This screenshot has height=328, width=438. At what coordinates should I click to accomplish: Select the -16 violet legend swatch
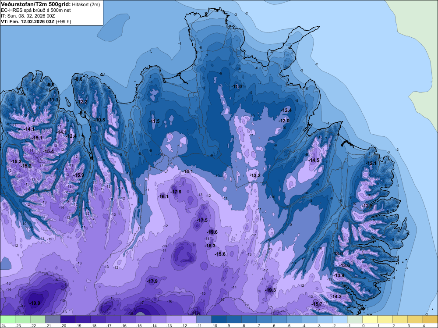[x=128, y=319]
